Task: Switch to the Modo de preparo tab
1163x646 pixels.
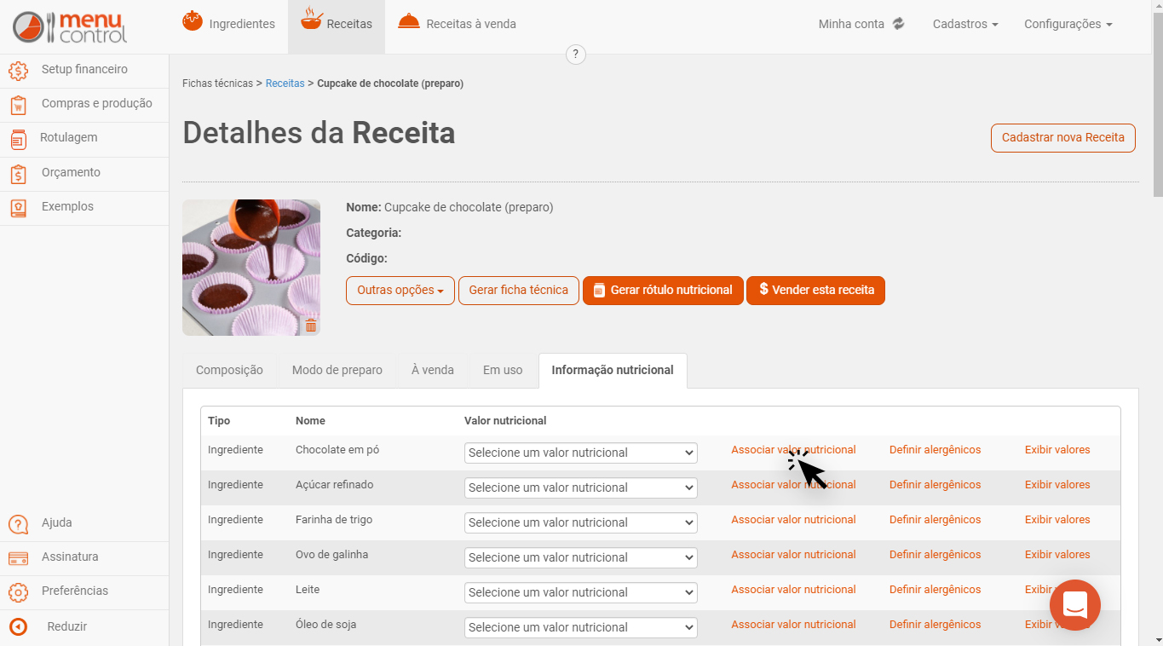Action: point(337,370)
